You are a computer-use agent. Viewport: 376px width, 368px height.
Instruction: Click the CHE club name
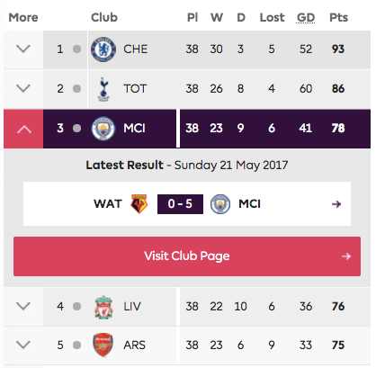coord(136,49)
